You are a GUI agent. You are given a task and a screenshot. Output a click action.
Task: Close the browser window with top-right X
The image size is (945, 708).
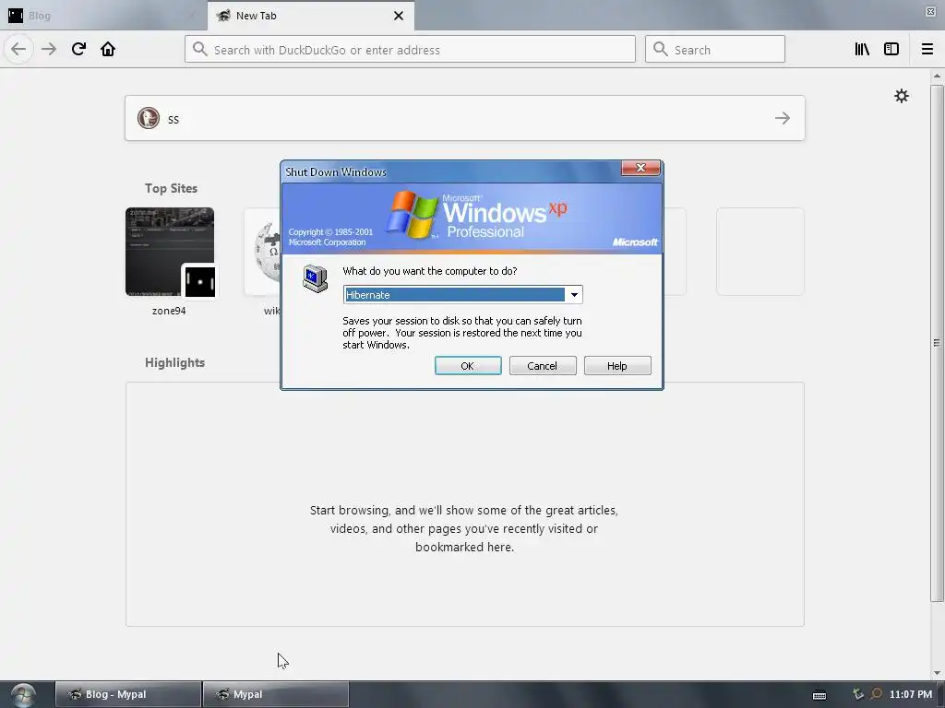[930, 11]
